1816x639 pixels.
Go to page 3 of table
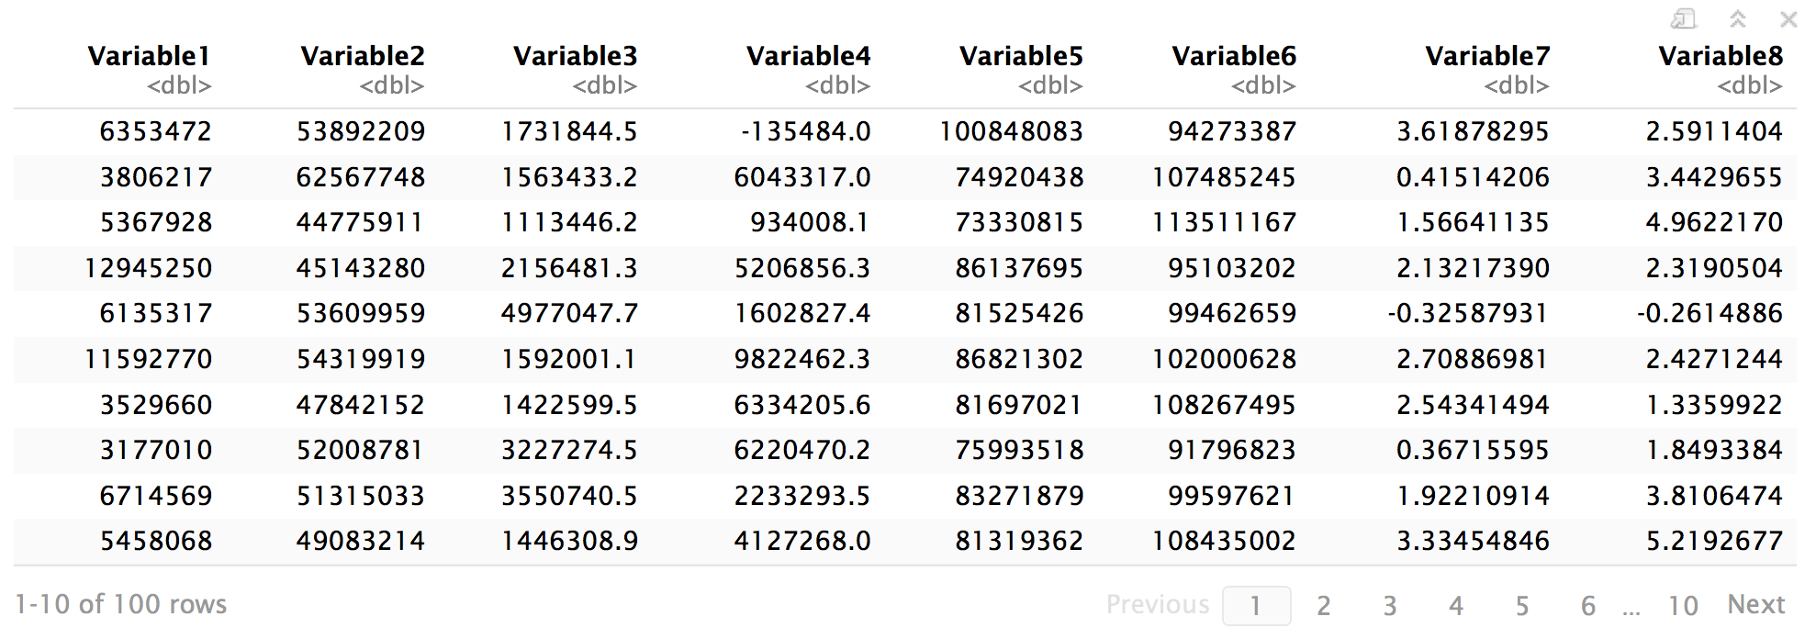click(1390, 606)
